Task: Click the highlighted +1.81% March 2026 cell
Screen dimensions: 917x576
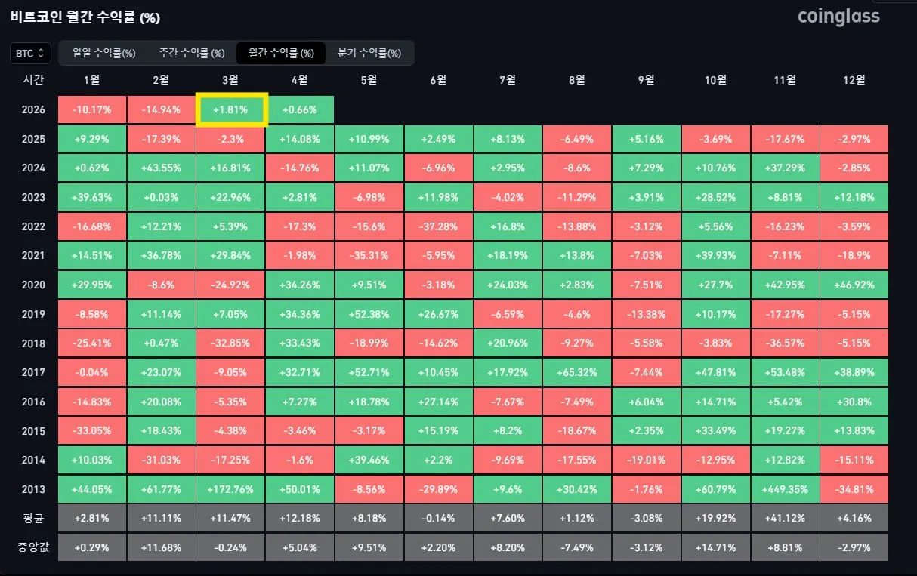Action: pyautogui.click(x=230, y=110)
